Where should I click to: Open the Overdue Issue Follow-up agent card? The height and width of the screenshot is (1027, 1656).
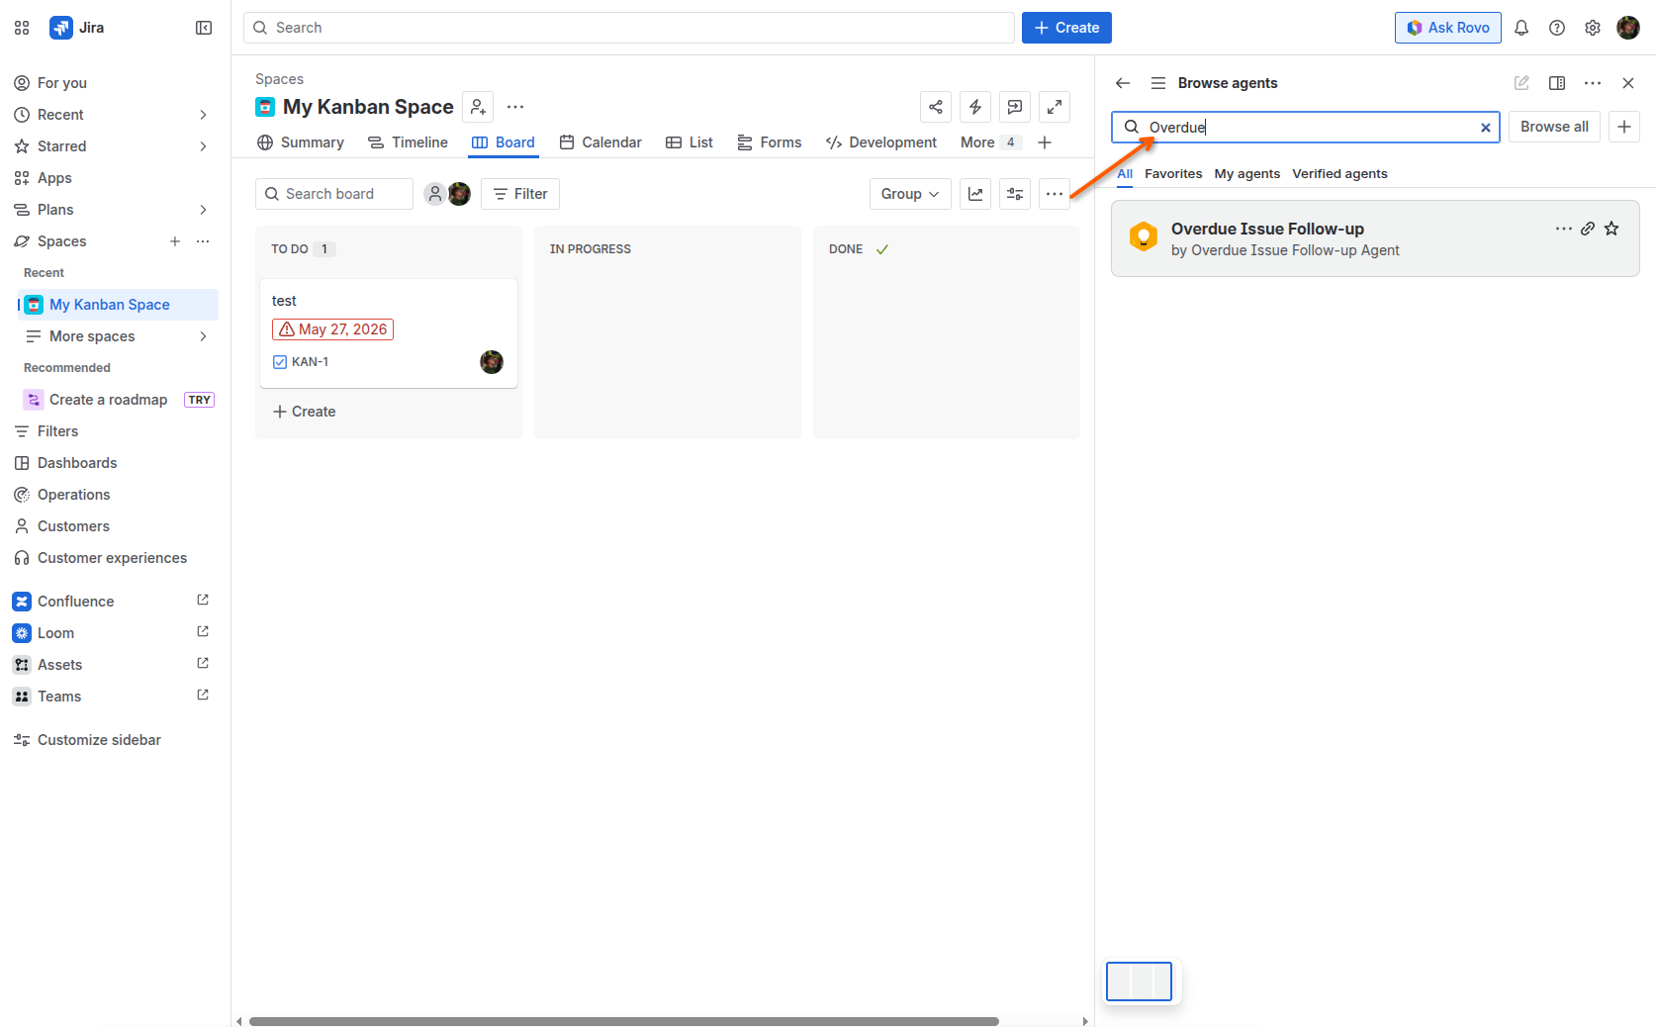tap(1375, 239)
